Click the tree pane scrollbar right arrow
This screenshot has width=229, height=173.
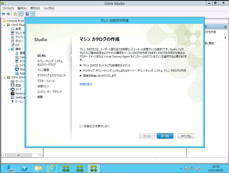[40, 155]
